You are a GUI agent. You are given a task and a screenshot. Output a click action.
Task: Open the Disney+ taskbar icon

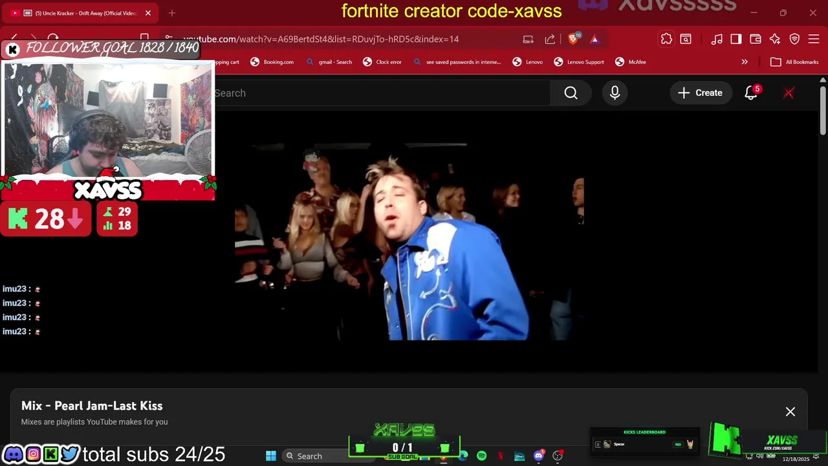(x=519, y=456)
